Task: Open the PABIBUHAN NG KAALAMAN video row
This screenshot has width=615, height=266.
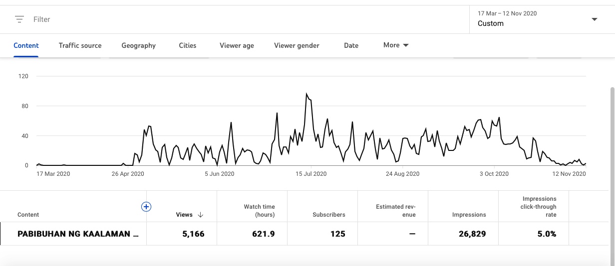Action: coord(78,234)
